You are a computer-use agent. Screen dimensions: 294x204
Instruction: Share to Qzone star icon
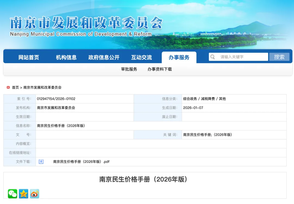click(x=23, y=194)
